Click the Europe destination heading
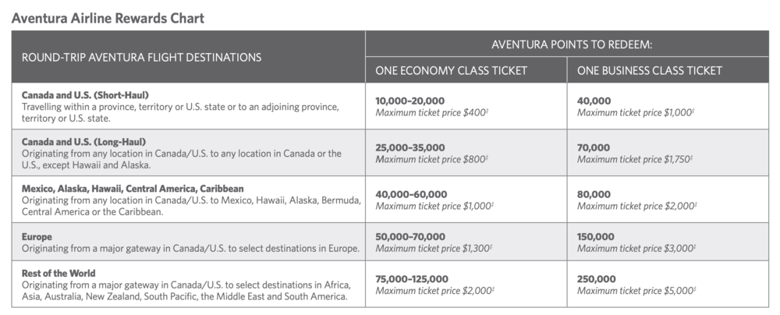The image size is (780, 315). click(x=38, y=236)
